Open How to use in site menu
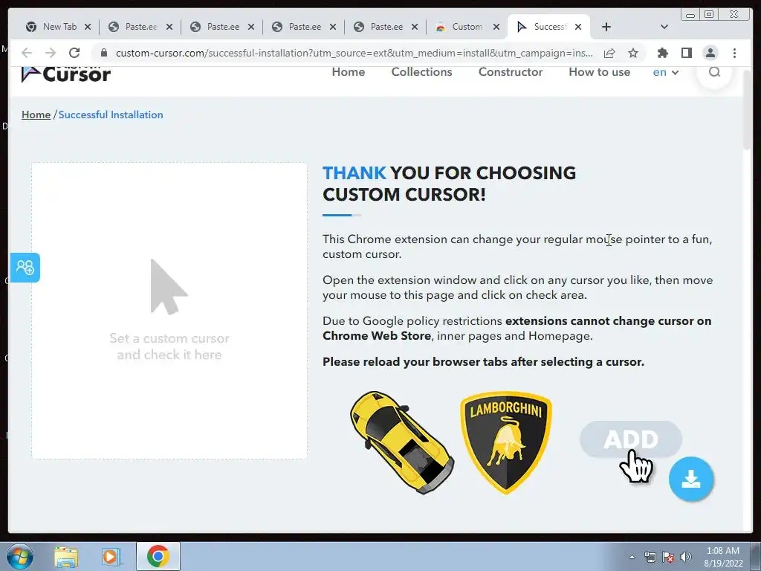761x571 pixels. click(599, 72)
